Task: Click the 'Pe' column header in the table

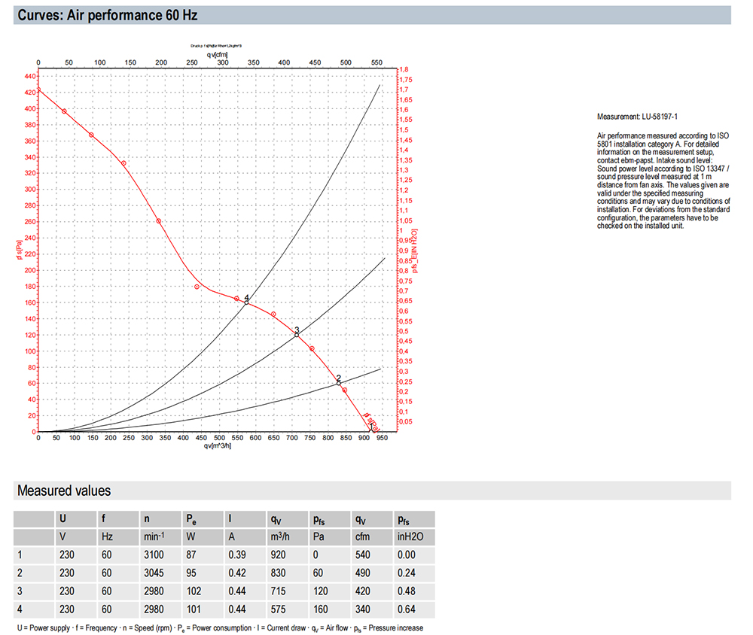Action: (191, 519)
